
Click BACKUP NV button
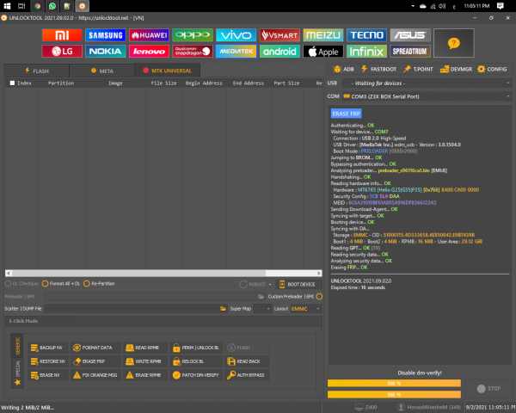(x=47, y=348)
